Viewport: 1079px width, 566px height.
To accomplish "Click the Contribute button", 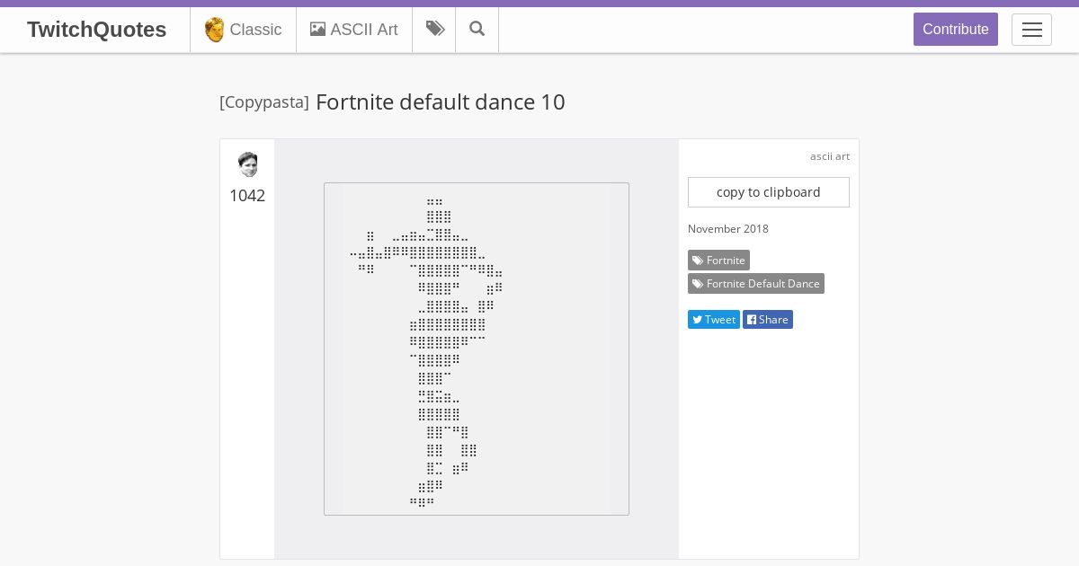I will (956, 29).
